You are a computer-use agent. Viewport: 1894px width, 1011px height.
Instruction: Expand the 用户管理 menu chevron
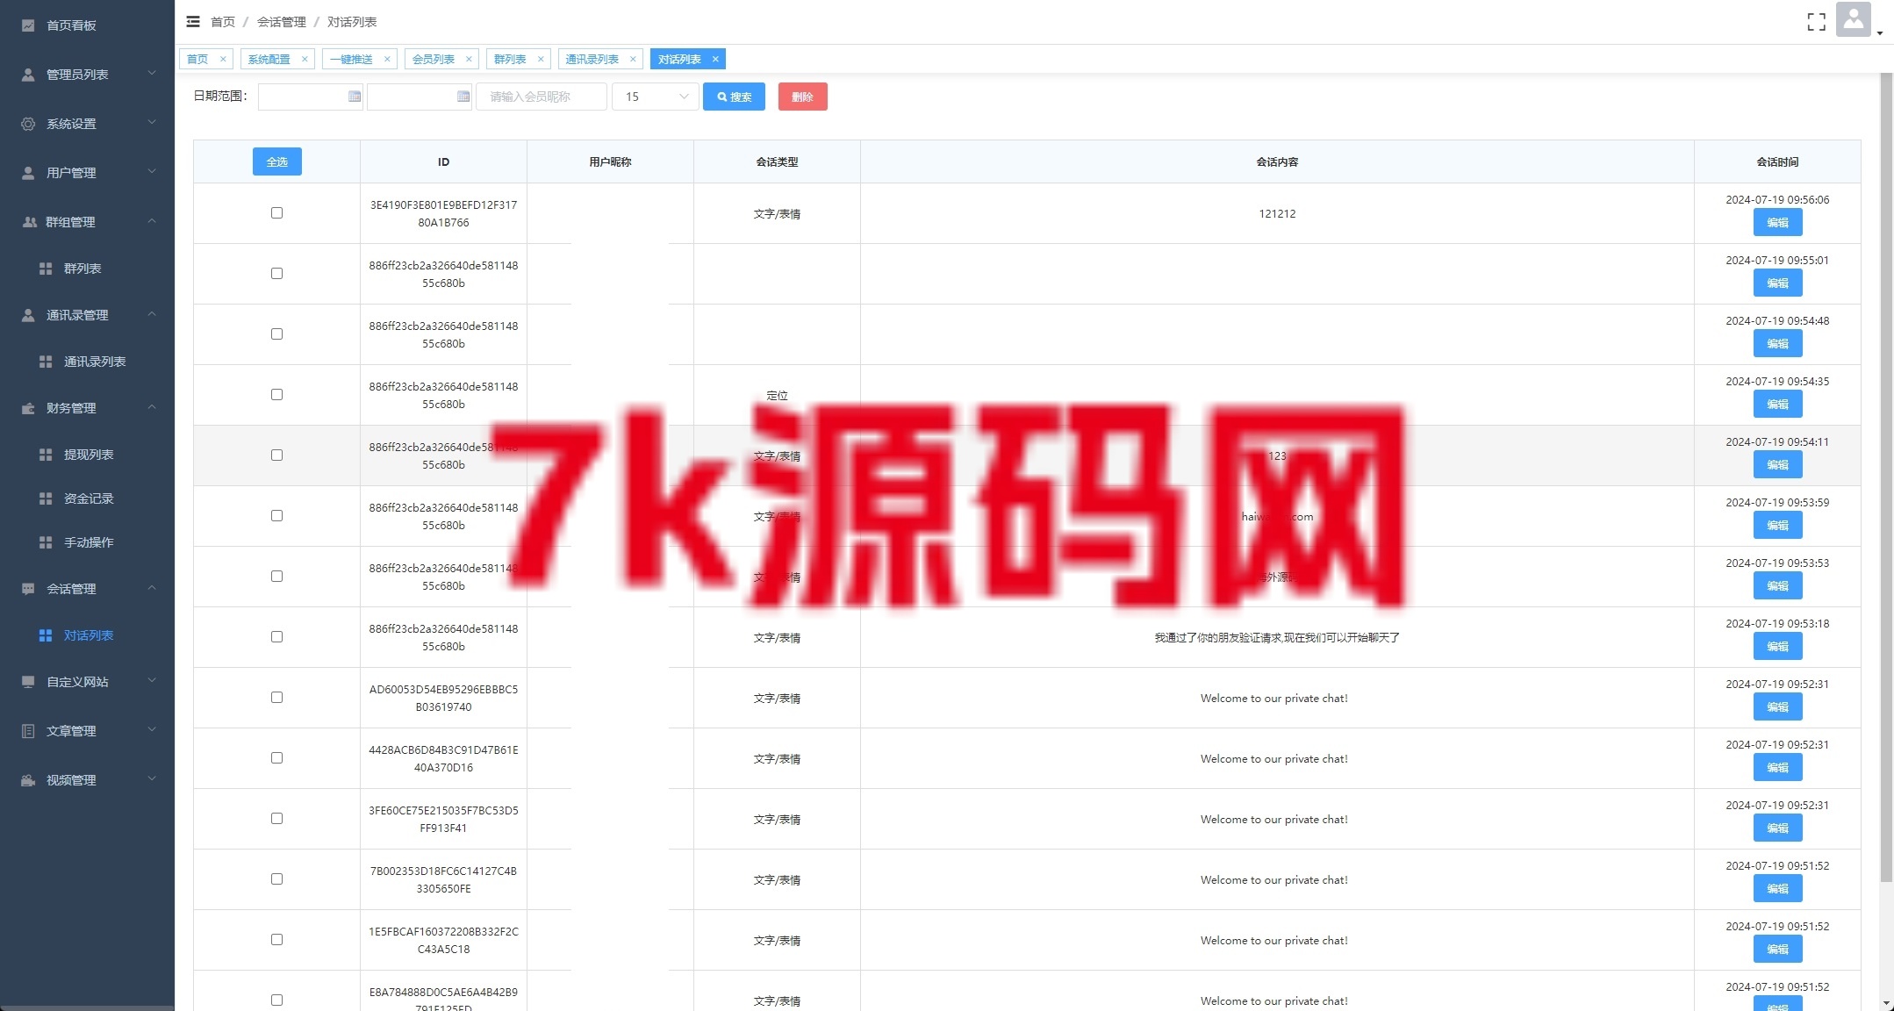pos(152,172)
